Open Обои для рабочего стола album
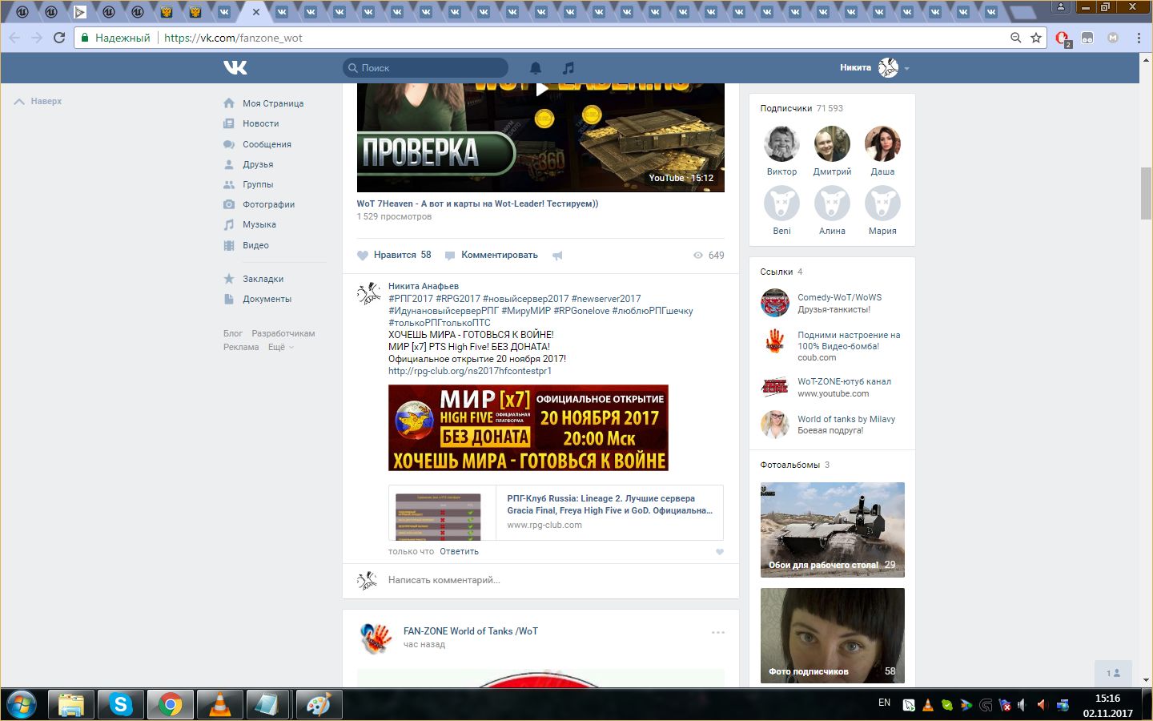 point(832,530)
